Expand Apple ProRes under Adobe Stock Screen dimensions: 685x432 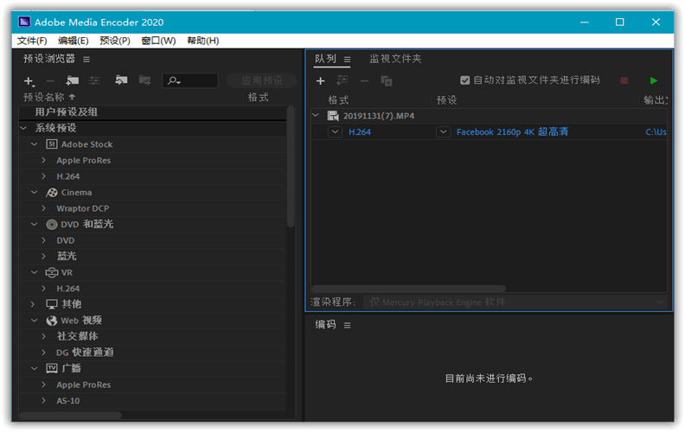point(44,161)
